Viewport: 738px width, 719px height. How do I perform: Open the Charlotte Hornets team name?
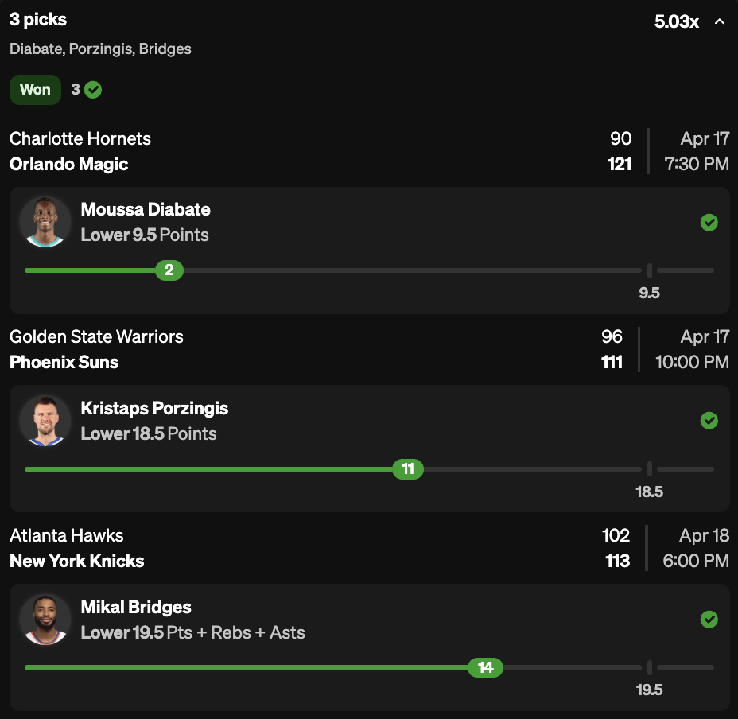click(x=80, y=138)
